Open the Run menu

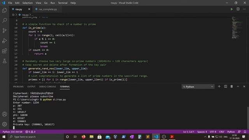[53, 3]
